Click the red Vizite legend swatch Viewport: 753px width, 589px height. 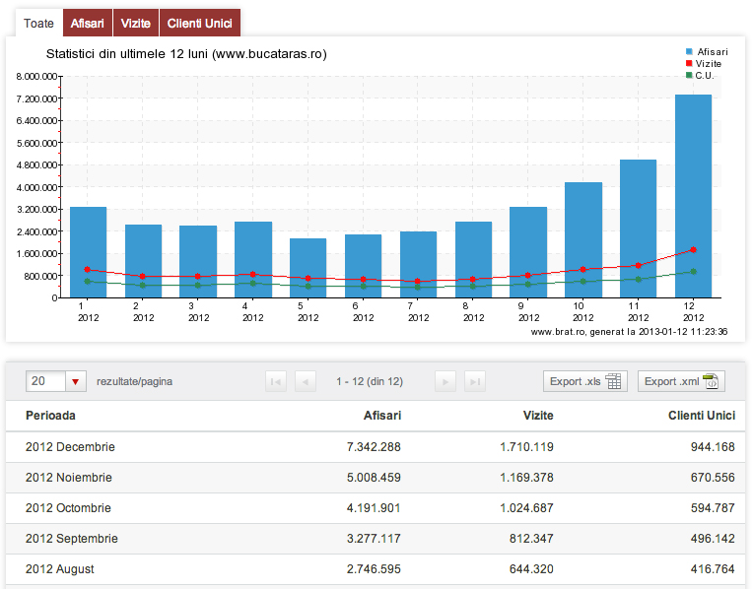689,63
